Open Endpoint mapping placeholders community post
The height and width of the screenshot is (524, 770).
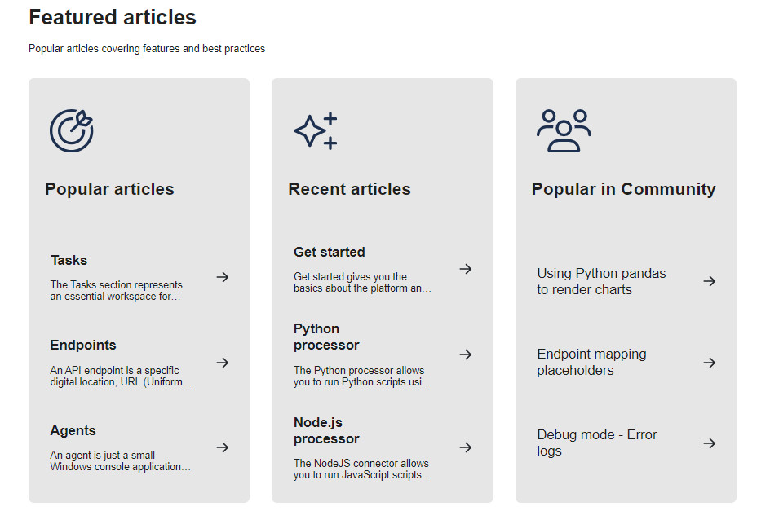[x=591, y=362]
